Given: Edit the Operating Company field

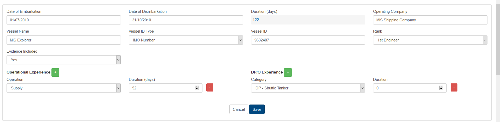Looking at the screenshot, I should (x=430, y=20).
